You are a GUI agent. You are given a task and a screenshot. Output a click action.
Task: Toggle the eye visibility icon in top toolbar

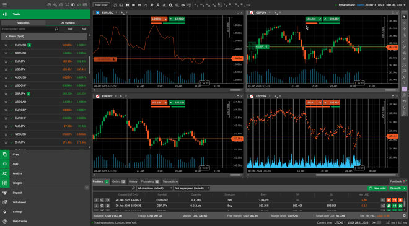183,5
